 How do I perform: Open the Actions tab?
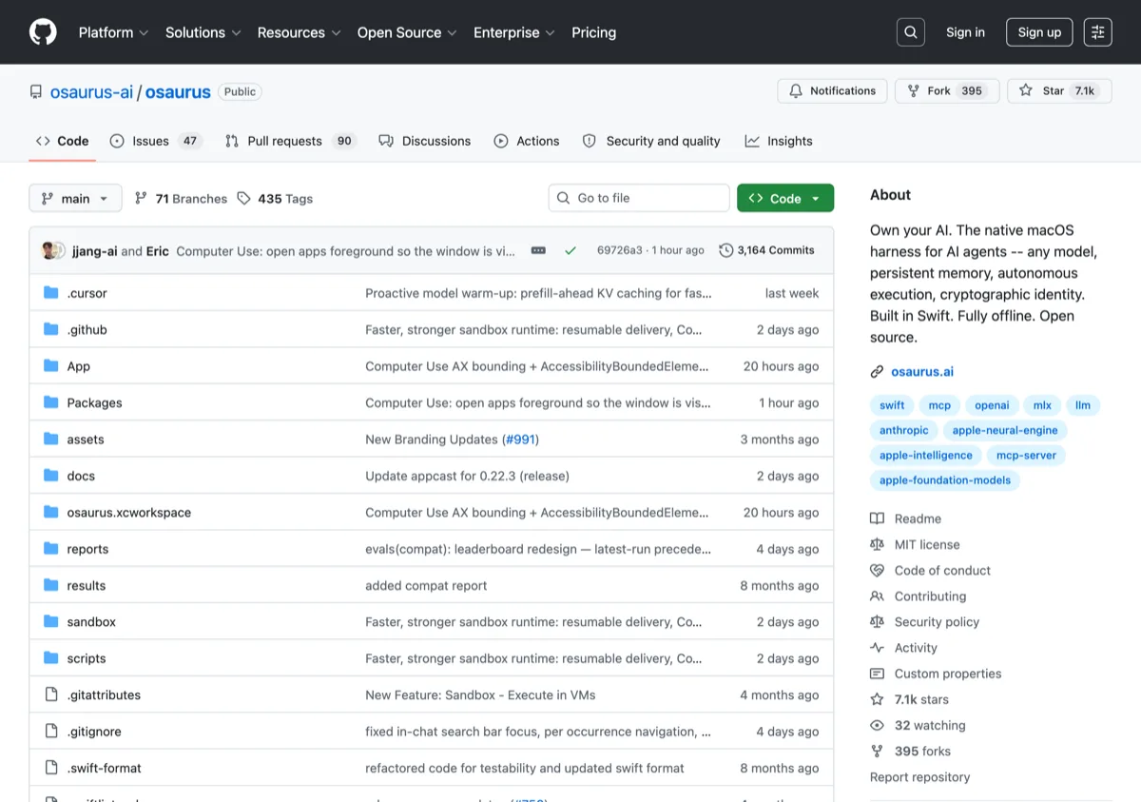[527, 141]
